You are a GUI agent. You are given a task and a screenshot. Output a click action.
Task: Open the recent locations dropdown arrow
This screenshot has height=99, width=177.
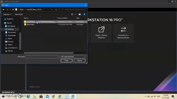coord(11,10)
